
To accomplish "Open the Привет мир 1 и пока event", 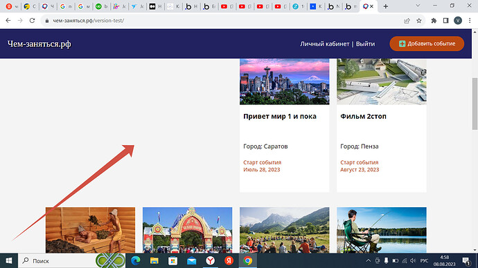I will (x=280, y=116).
